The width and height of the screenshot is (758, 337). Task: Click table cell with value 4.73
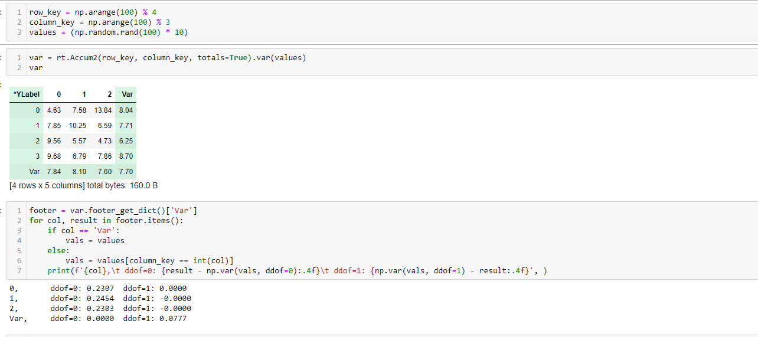104,141
